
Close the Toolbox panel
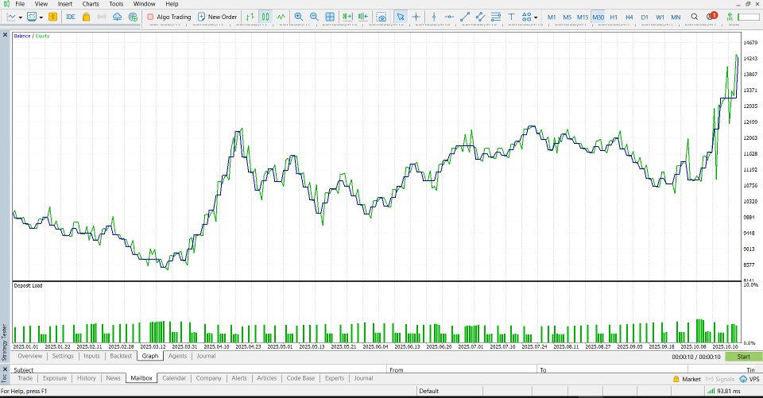[5, 369]
